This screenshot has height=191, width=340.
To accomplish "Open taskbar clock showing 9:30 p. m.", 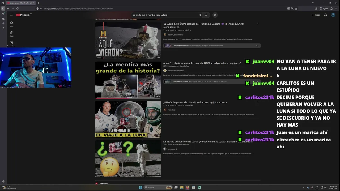I will [x=333, y=188].
